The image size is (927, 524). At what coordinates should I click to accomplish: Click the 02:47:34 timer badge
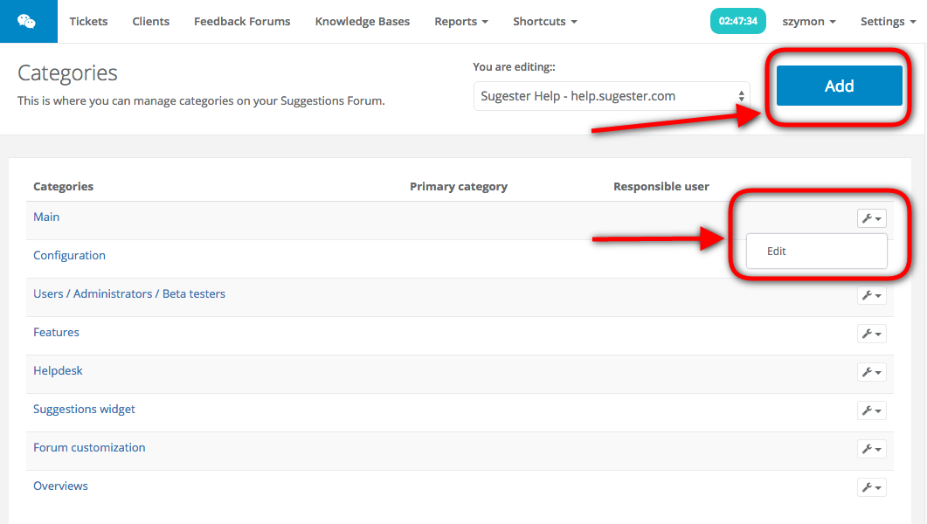[x=738, y=21]
